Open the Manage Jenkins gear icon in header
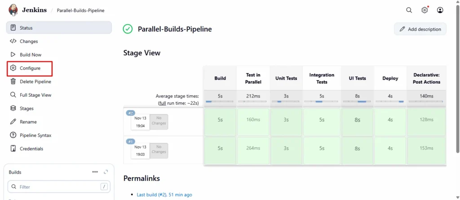460x200 pixels. (x=425, y=10)
